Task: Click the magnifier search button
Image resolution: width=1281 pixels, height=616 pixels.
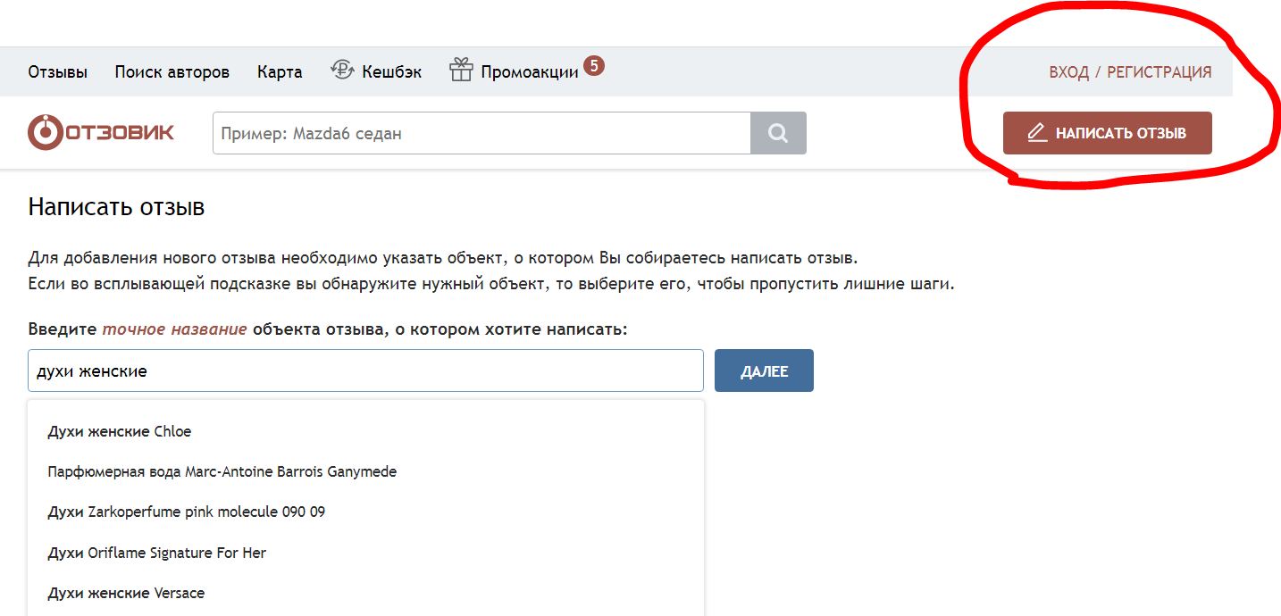Action: pos(778,133)
